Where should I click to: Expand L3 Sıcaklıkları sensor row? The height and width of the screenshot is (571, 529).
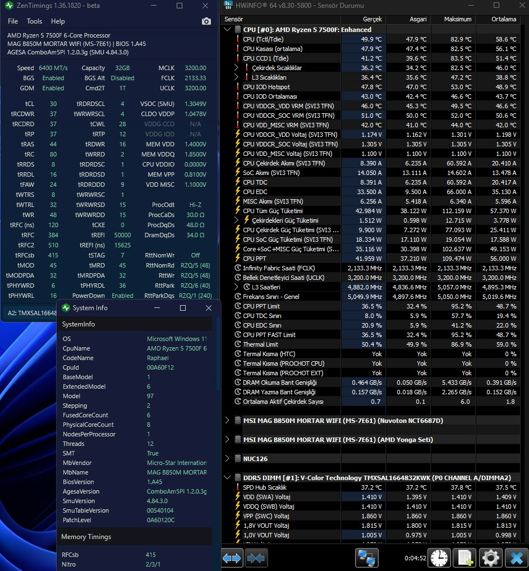[236, 77]
